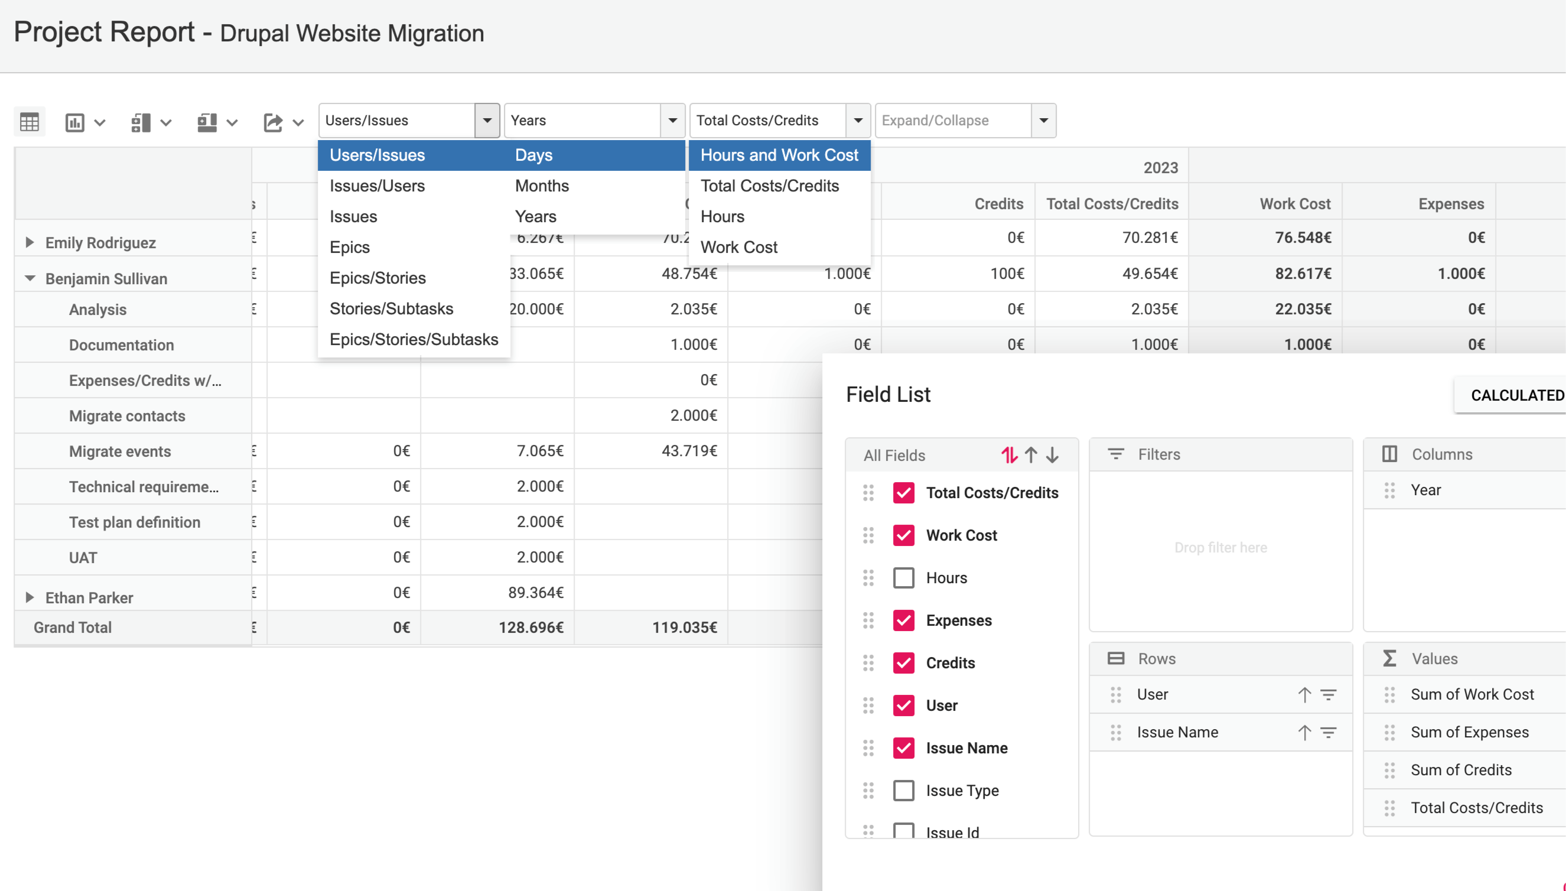Open the Expand/Collapse dropdown arrow
Viewport: 1566px width, 891px height.
click(1044, 121)
